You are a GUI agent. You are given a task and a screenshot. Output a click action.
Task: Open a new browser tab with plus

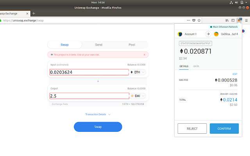coord(34,14)
